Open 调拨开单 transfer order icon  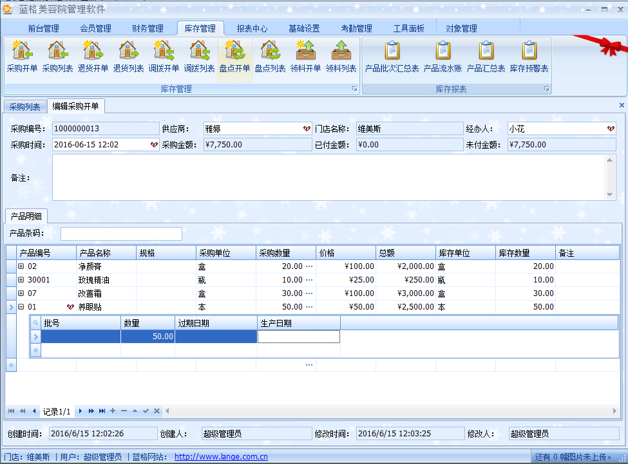(164, 56)
